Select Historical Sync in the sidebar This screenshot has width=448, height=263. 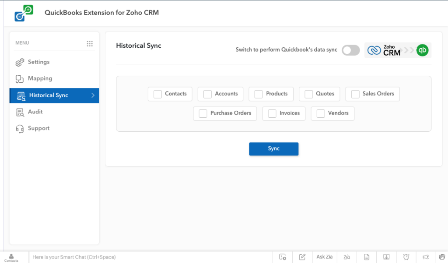pyautogui.click(x=54, y=95)
